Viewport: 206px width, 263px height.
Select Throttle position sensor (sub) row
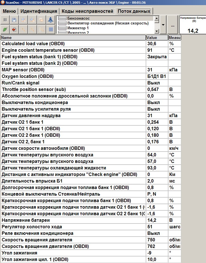(91, 89)
